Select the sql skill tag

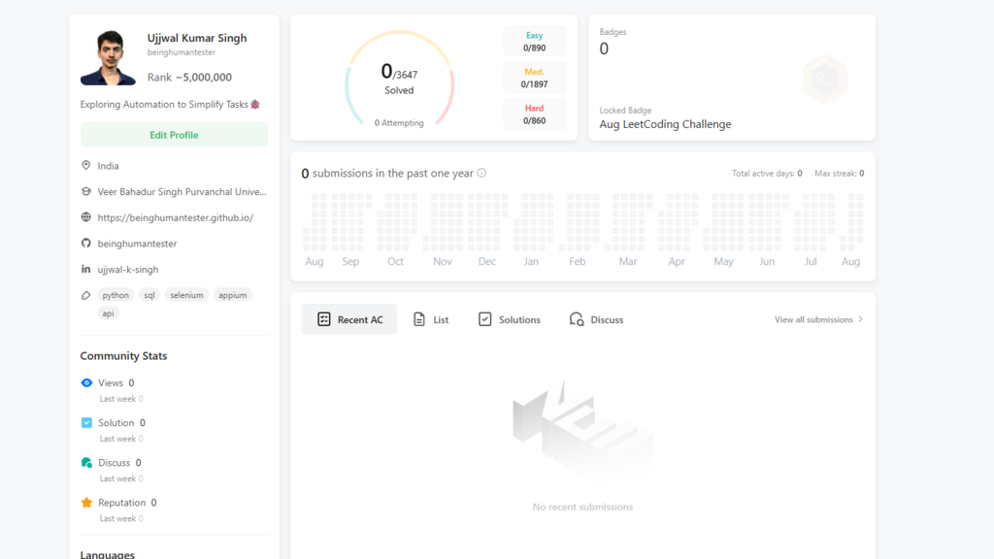click(149, 295)
